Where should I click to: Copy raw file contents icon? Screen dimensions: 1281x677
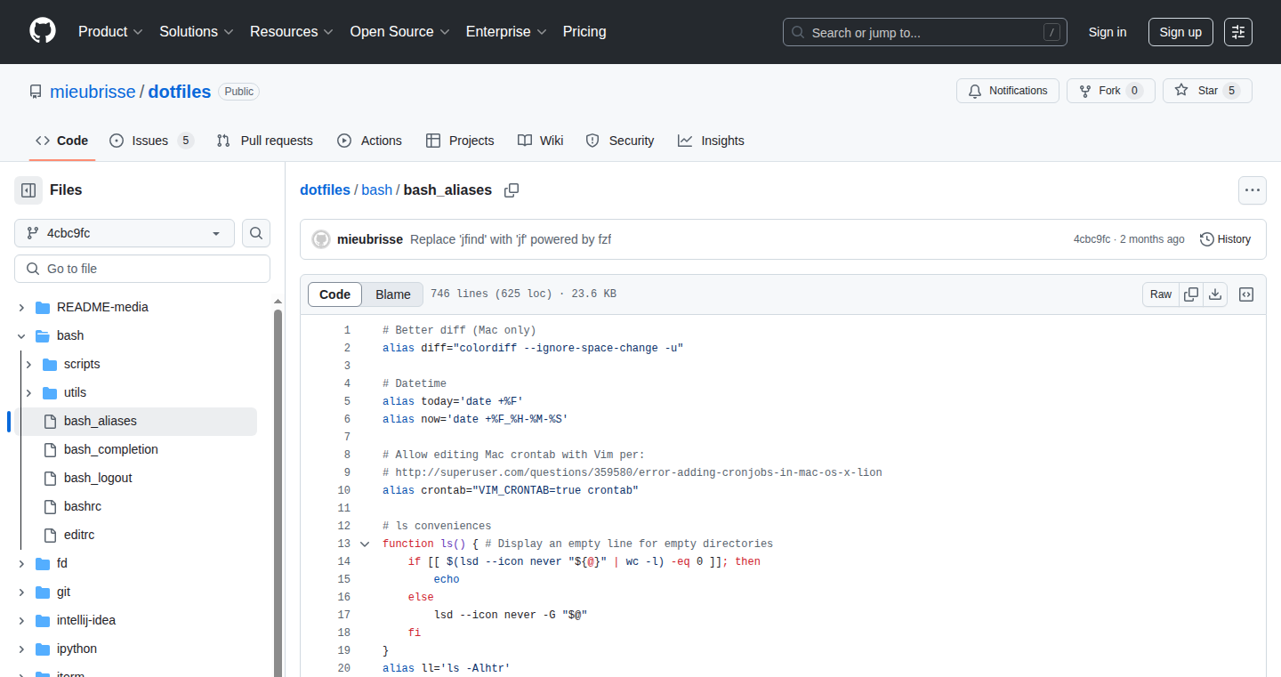pos(1191,294)
